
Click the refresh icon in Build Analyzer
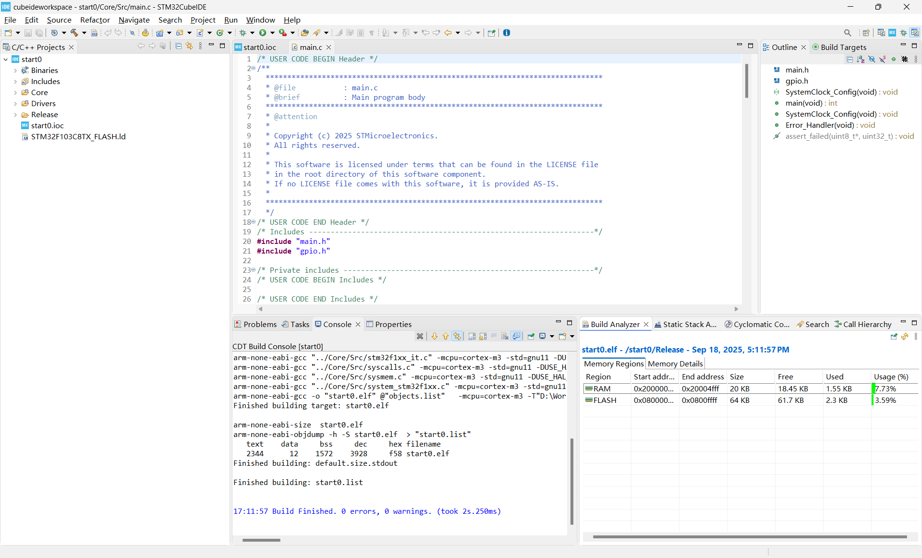pos(905,337)
